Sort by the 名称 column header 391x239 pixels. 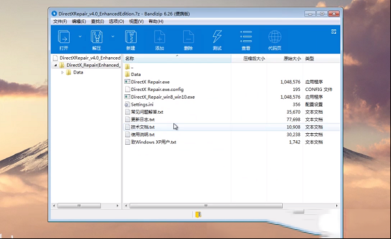pos(177,58)
